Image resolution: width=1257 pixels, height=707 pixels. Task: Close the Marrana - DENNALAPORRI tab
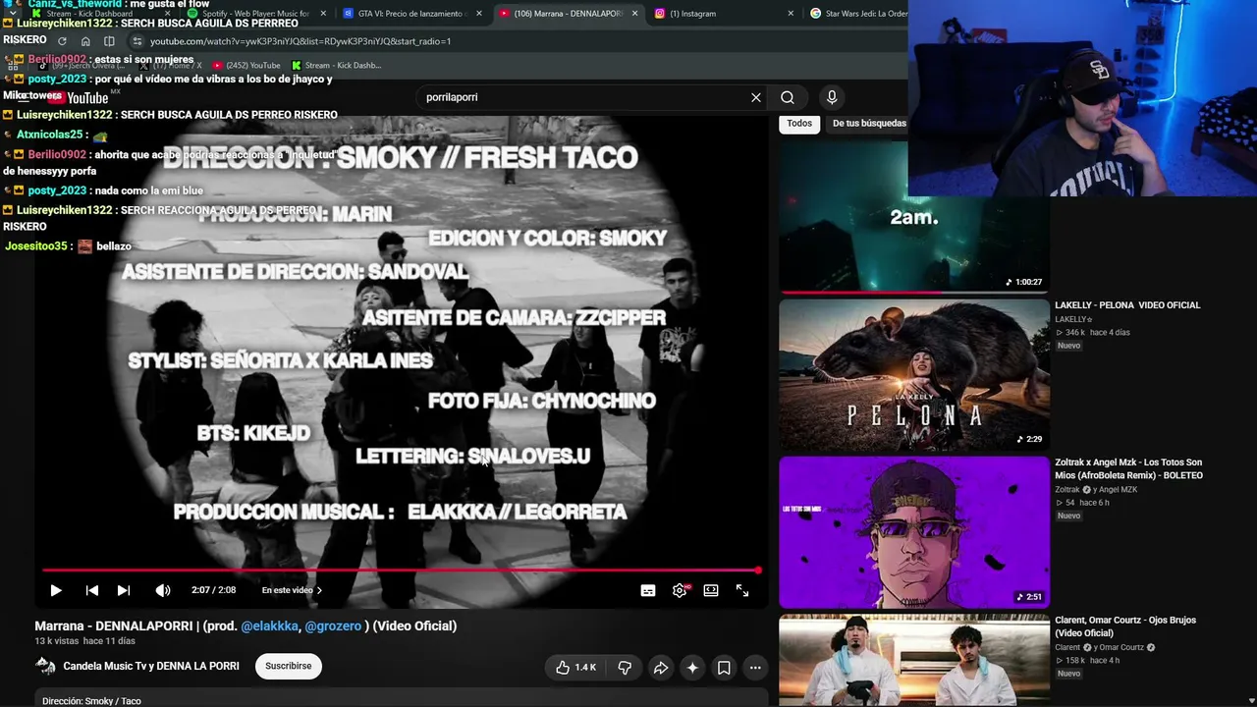(x=634, y=14)
